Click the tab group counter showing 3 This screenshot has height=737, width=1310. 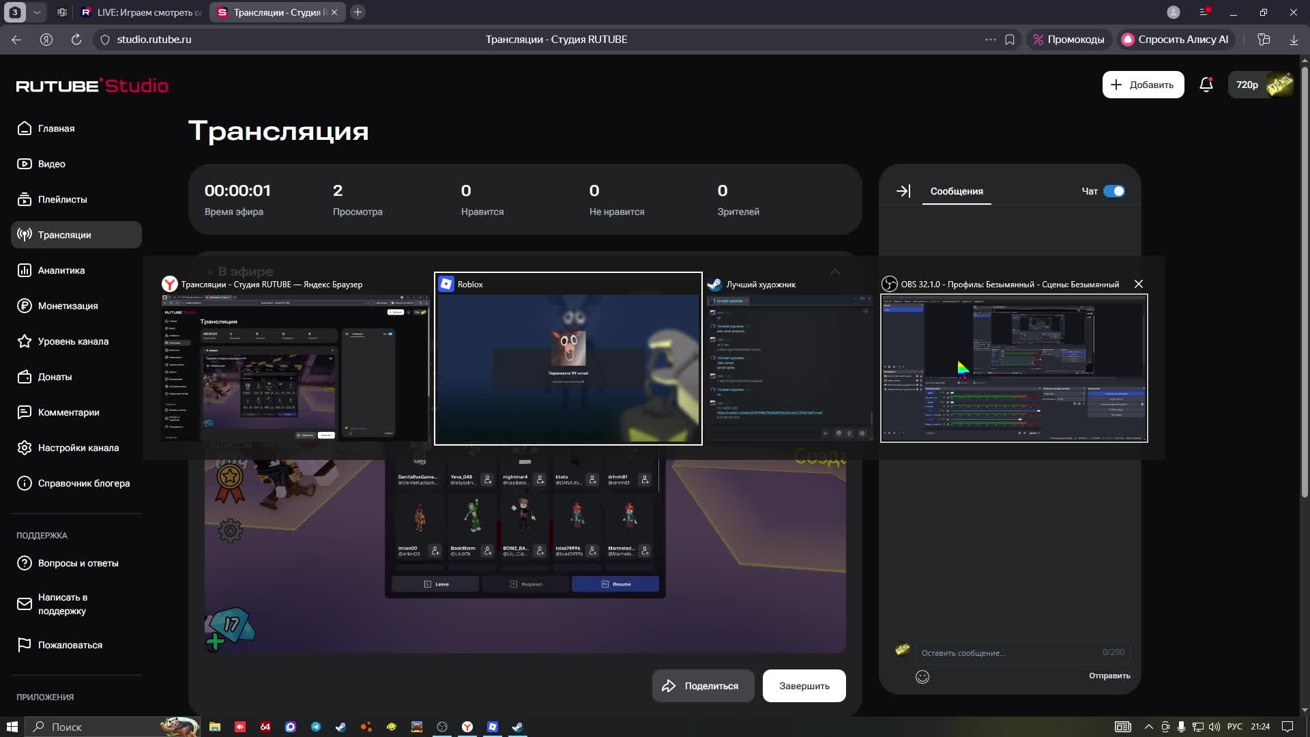tap(15, 12)
